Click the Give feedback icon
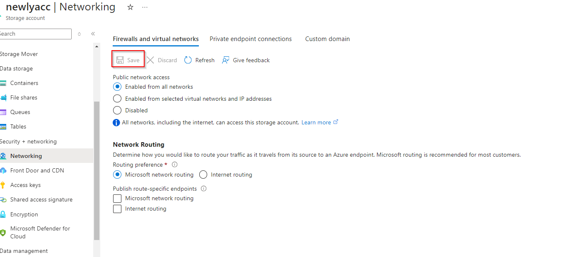This screenshot has height=257, width=568. [226, 60]
